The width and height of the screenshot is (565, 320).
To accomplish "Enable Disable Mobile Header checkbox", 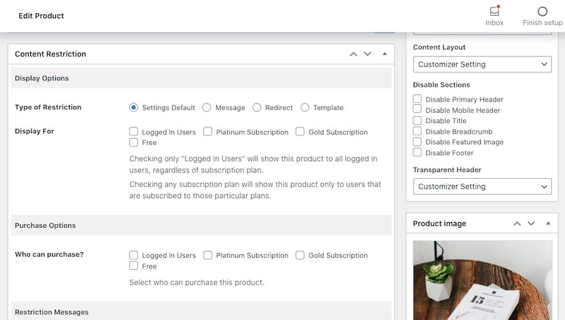I will pyautogui.click(x=417, y=109).
